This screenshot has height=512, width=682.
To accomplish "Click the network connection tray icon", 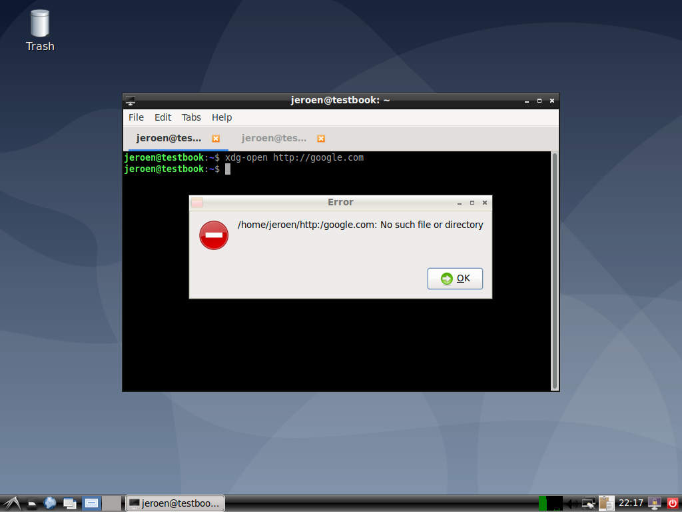I will [x=589, y=504].
